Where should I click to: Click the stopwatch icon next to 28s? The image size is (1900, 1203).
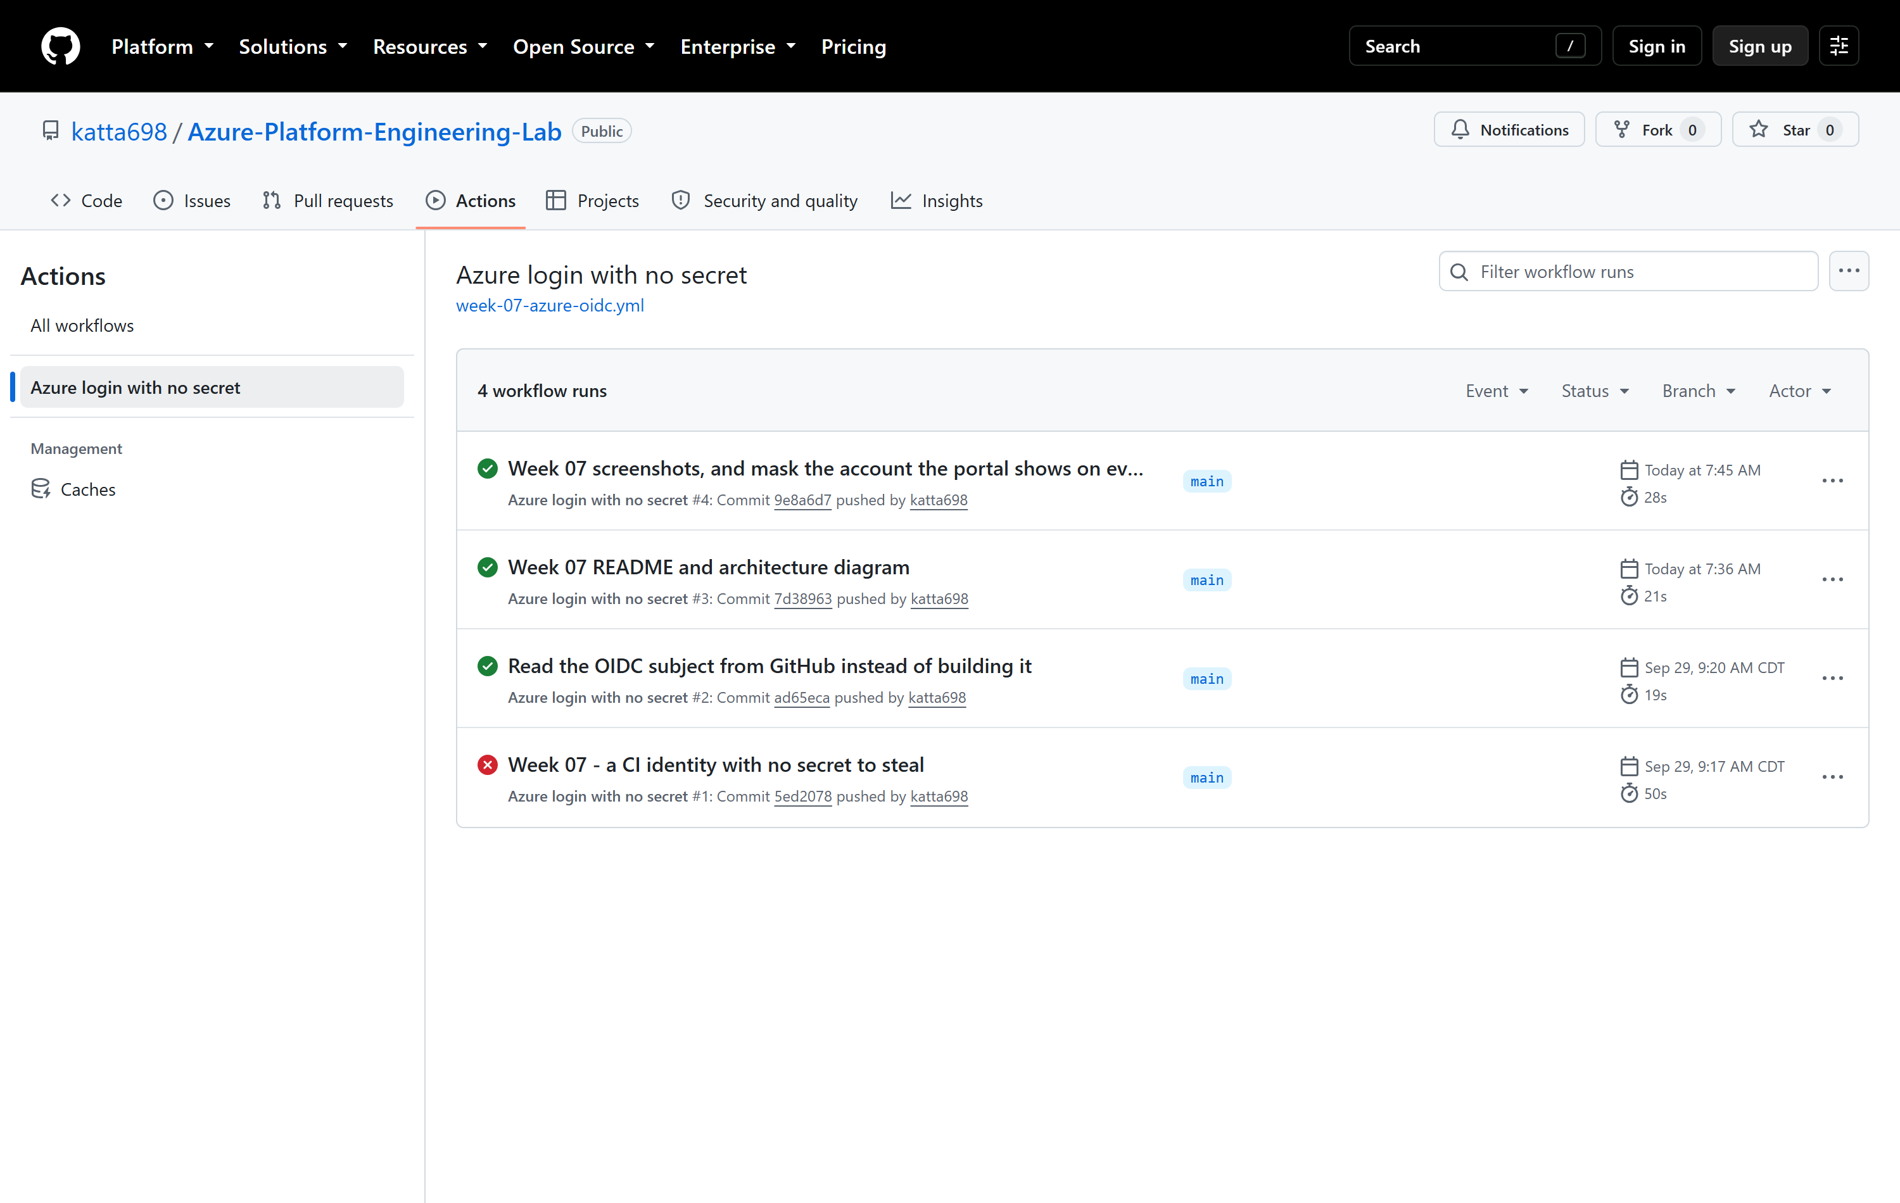1628,497
